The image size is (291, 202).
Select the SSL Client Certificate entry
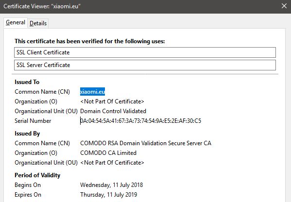click(x=145, y=52)
